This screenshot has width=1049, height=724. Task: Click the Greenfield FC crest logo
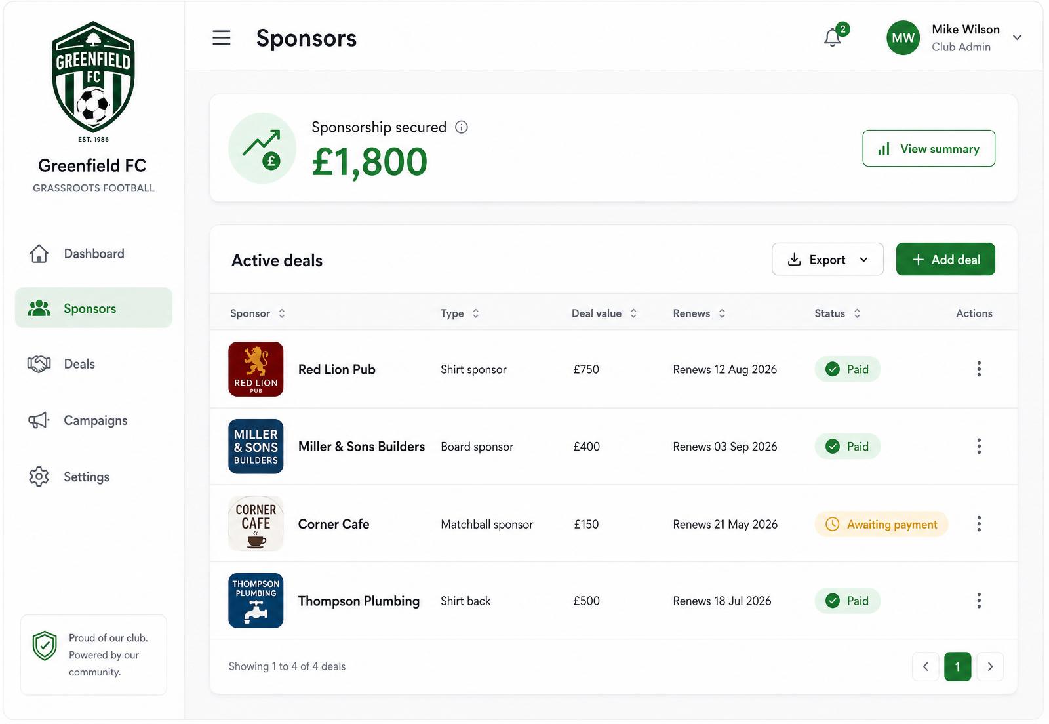(93, 77)
